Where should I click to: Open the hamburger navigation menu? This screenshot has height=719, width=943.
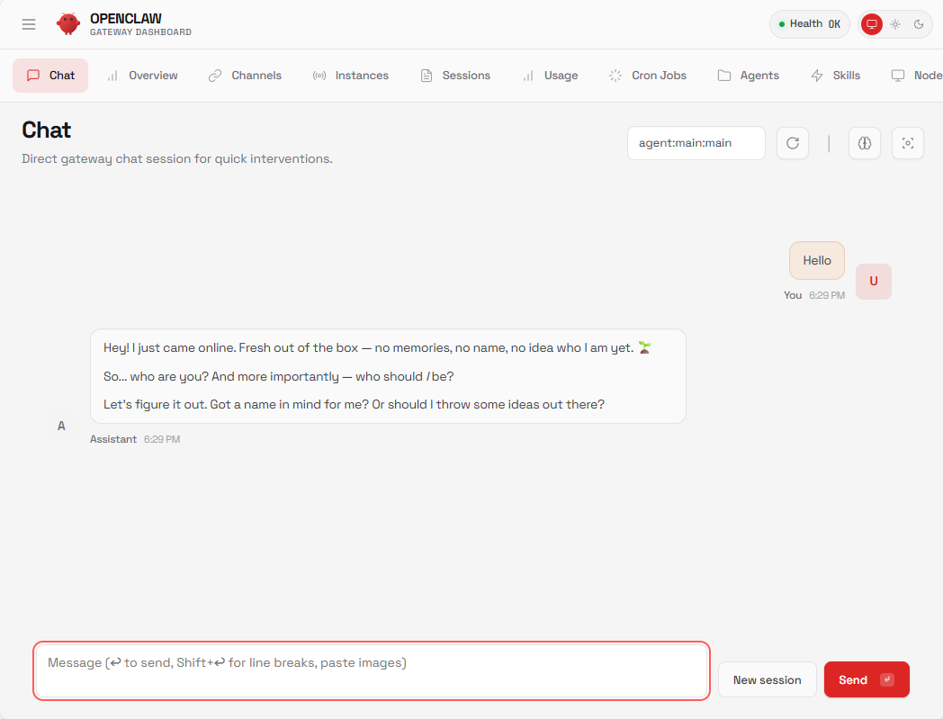(29, 24)
